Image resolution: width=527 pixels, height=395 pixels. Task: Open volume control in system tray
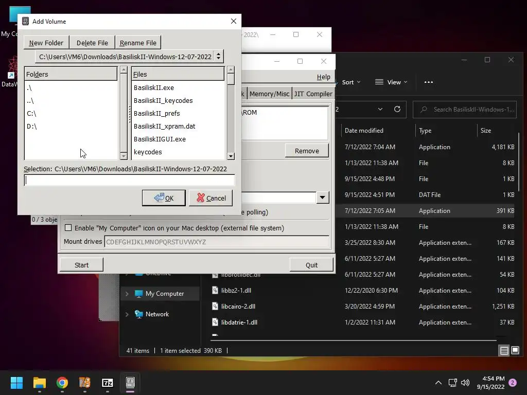[x=465, y=383]
